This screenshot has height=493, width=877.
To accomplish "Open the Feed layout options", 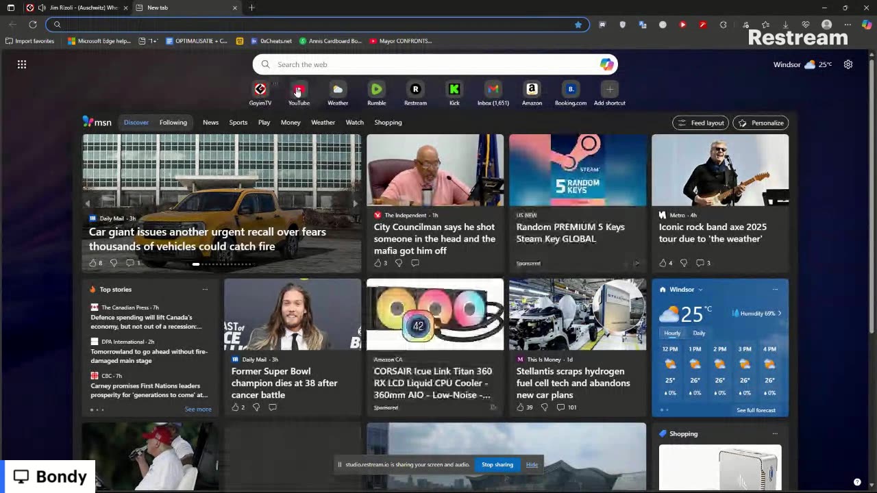I will tap(701, 123).
